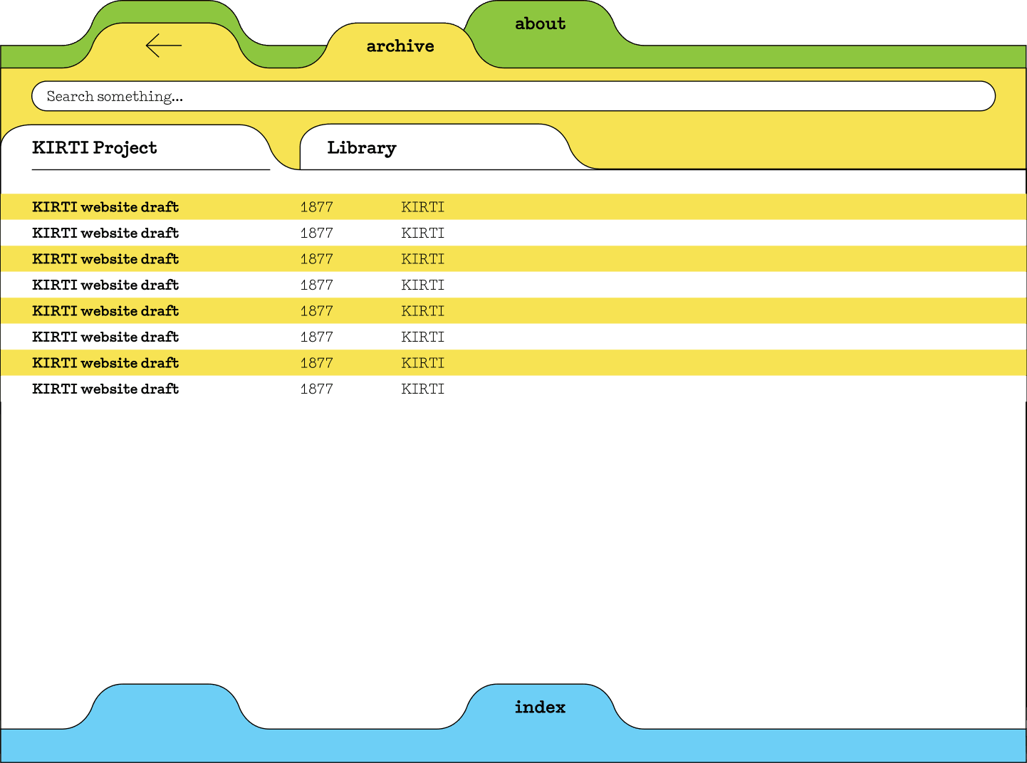The width and height of the screenshot is (1027, 763).
Task: Open the sixth KIRTI website draft title
Action: 105,337
